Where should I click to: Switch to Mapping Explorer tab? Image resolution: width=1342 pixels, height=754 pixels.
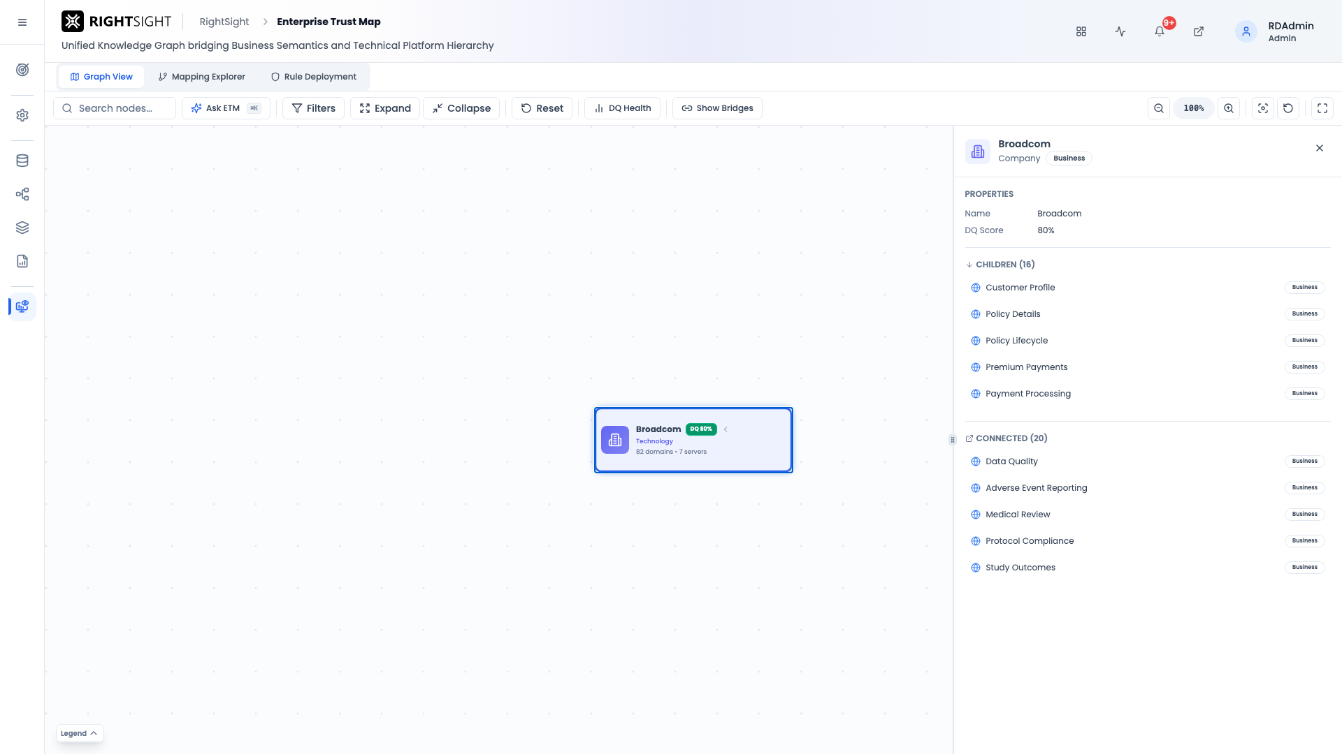pyautogui.click(x=201, y=77)
